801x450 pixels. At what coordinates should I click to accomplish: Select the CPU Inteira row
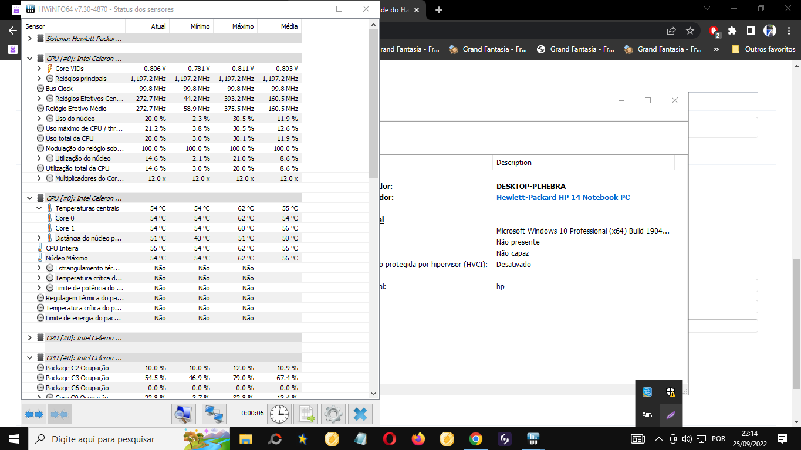[x=161, y=248]
